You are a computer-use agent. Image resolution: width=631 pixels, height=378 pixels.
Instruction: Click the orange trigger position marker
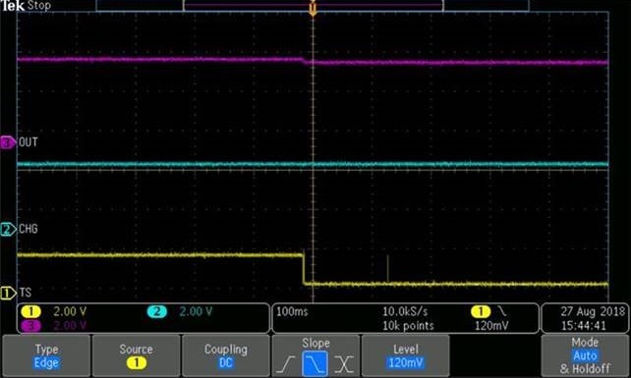coord(313,9)
